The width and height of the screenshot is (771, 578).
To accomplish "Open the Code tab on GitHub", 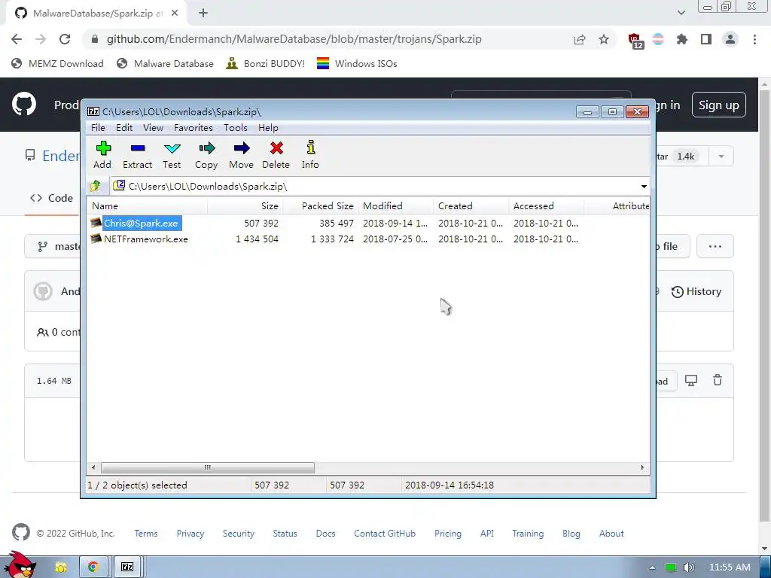I will 51,198.
